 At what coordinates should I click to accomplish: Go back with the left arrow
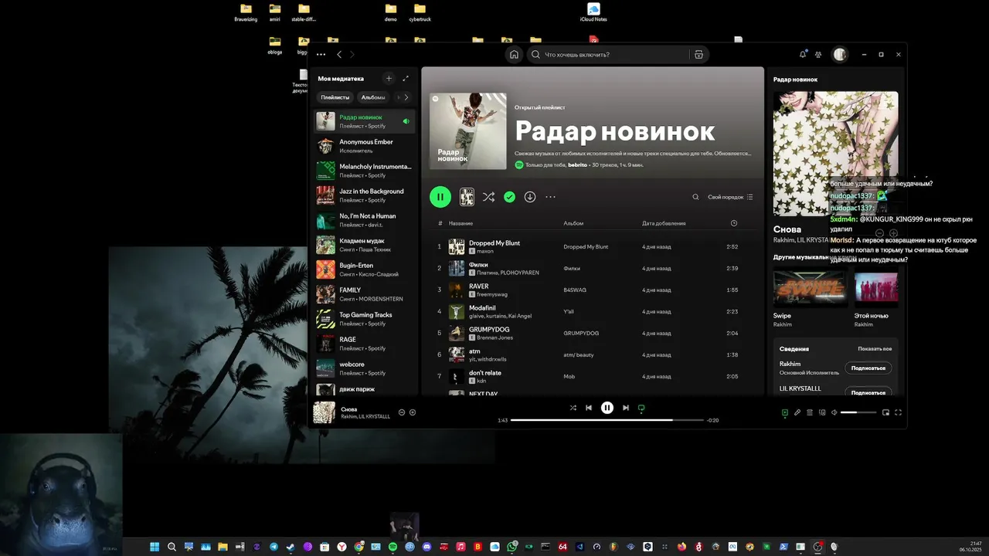point(339,55)
